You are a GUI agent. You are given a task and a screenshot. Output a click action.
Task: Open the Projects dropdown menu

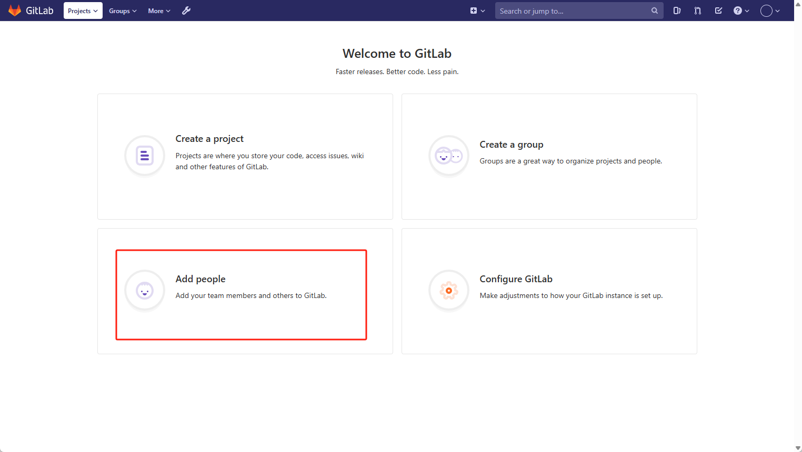83,11
